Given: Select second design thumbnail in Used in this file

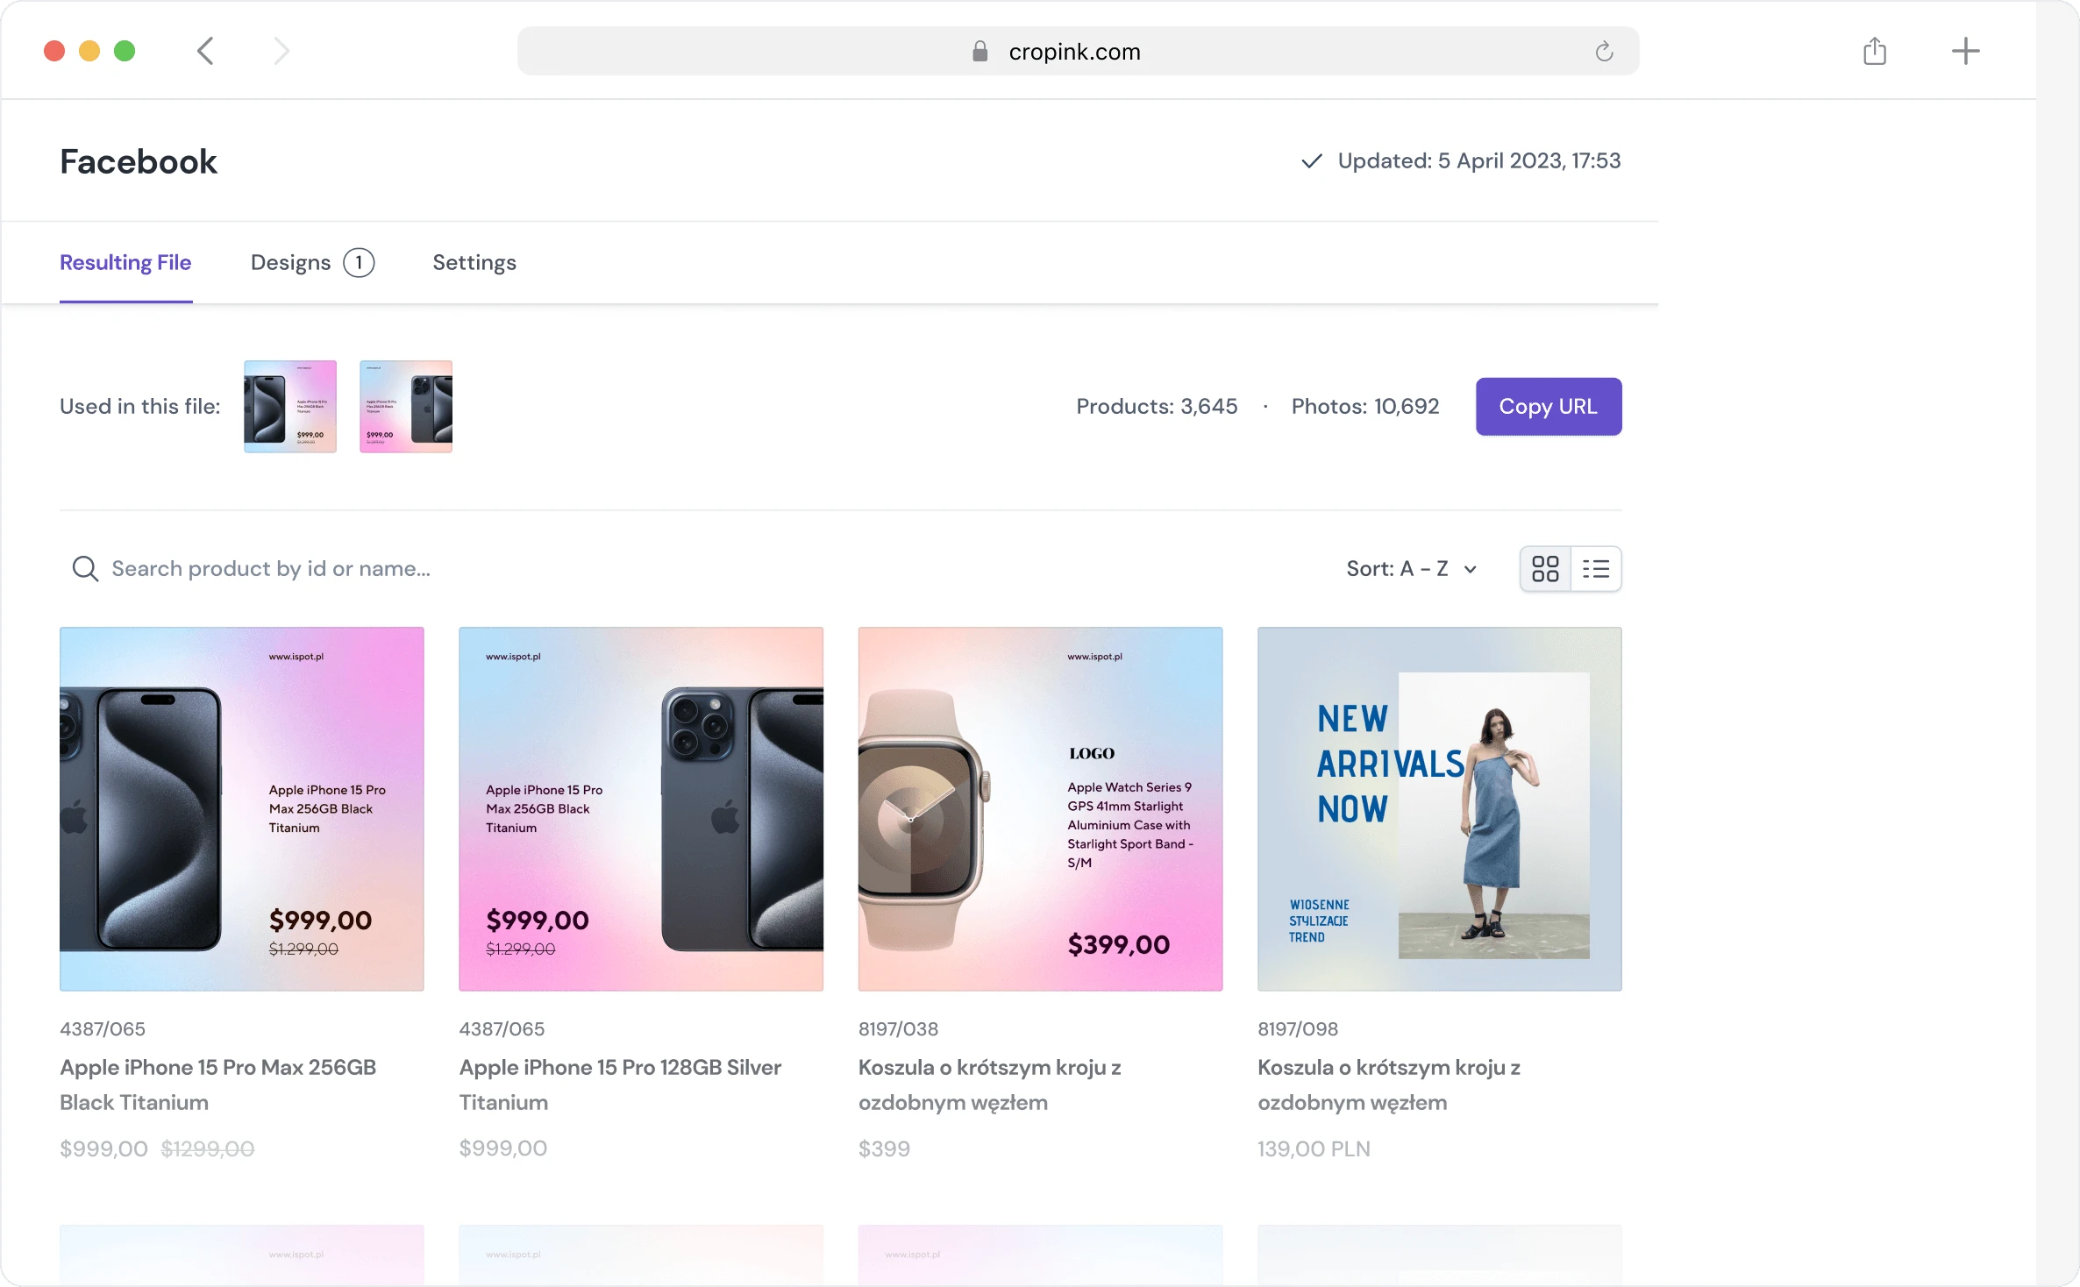Looking at the screenshot, I should click(406, 407).
